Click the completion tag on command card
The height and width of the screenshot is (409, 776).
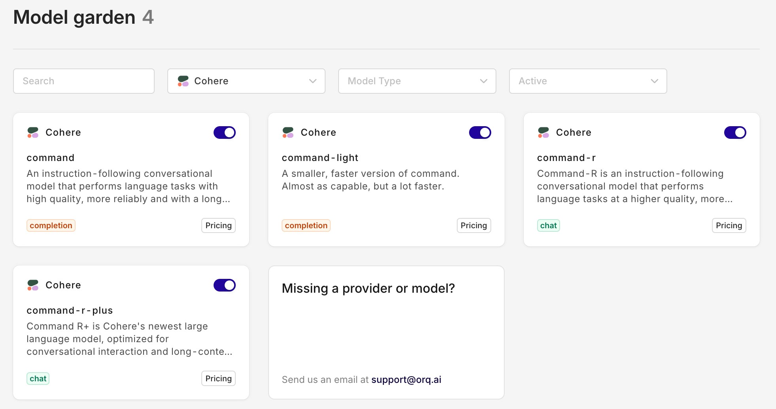(51, 225)
